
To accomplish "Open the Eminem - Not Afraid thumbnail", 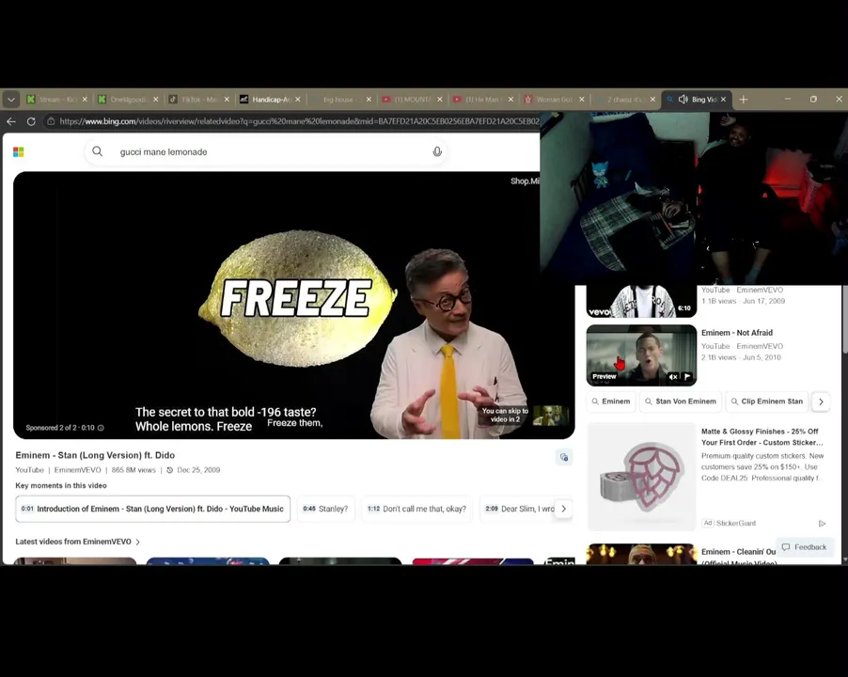I will pyautogui.click(x=641, y=355).
